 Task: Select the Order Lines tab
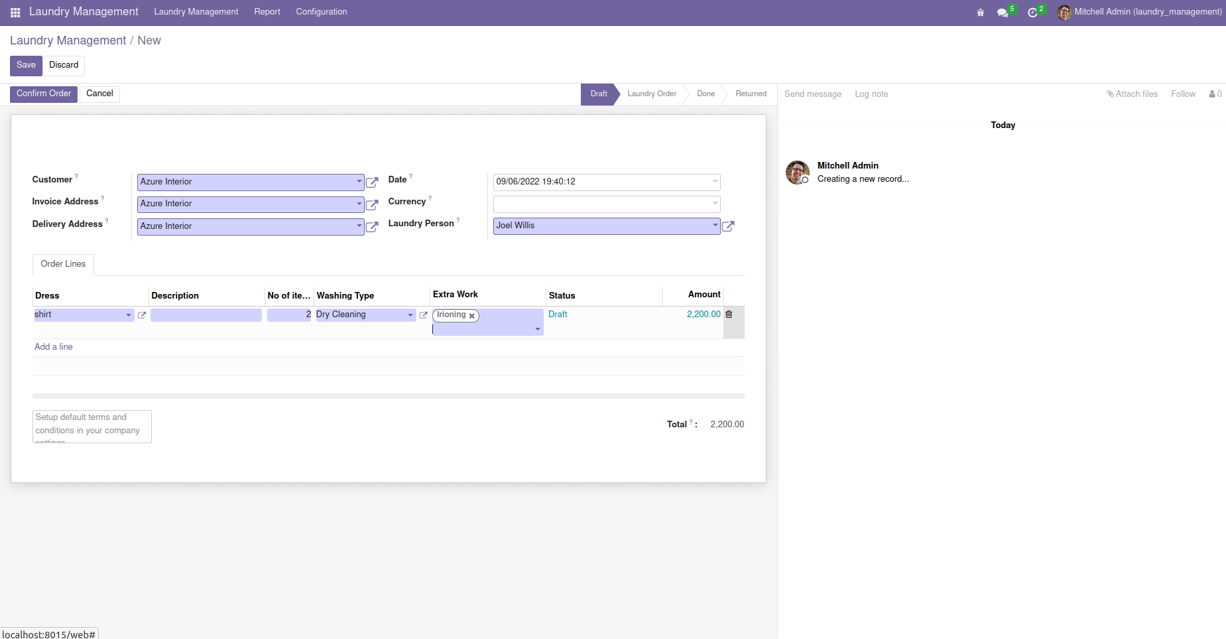tap(63, 264)
